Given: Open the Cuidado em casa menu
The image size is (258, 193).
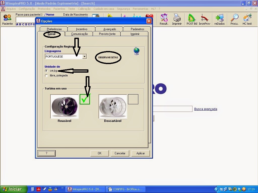Looking at the screenshot, I should [x=104, y=9].
